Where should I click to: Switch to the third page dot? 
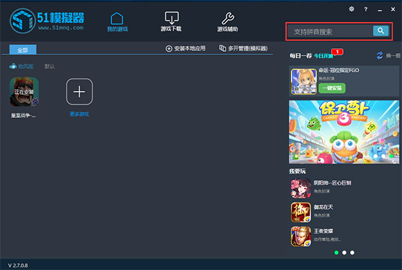[x=352, y=253]
